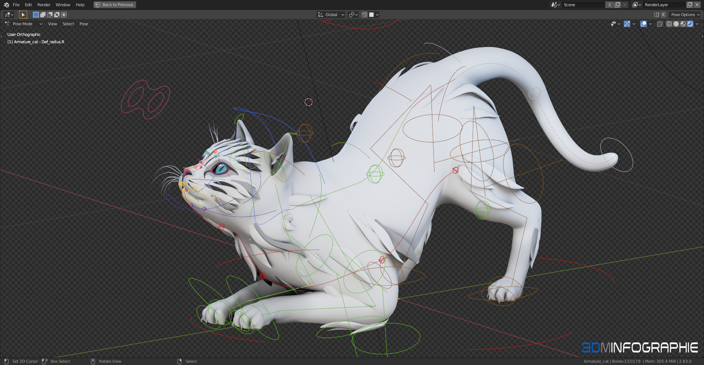Click the Set 3D Cursor mouse icon
The width and height of the screenshot is (704, 365).
point(6,361)
